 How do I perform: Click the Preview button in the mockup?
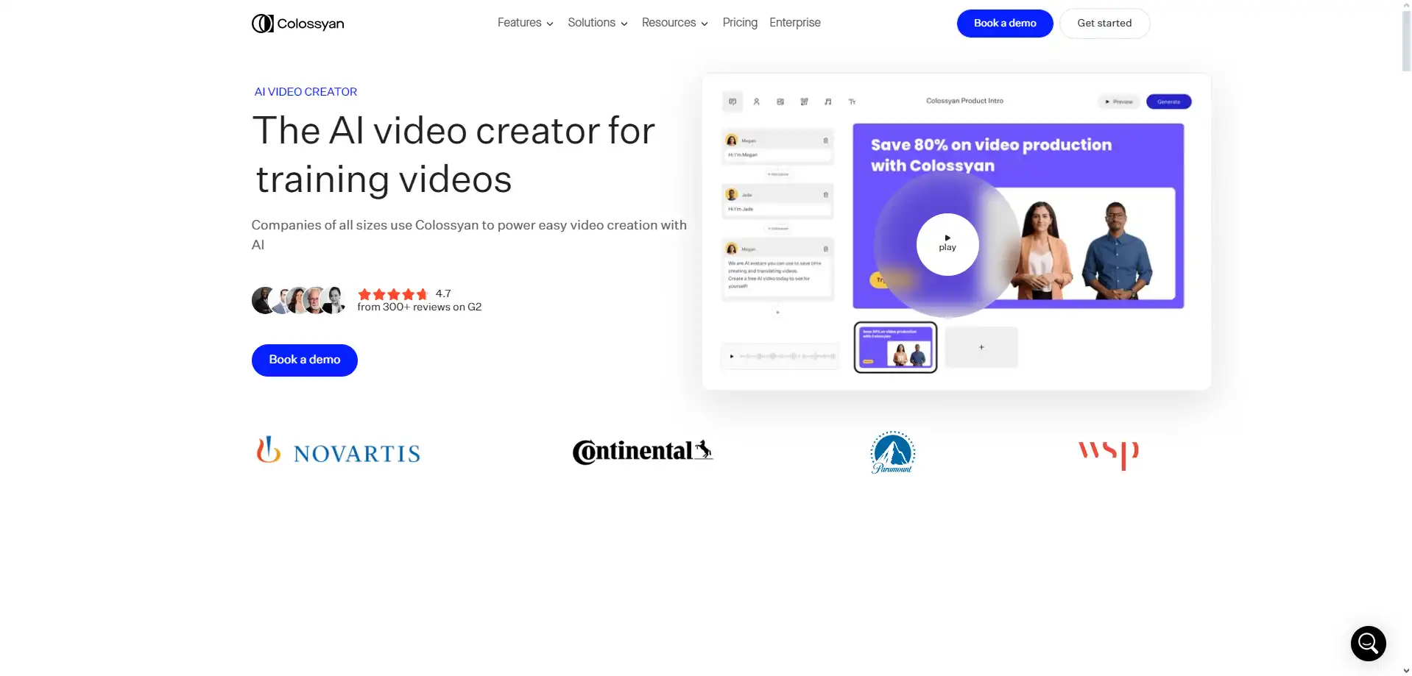(x=1119, y=102)
